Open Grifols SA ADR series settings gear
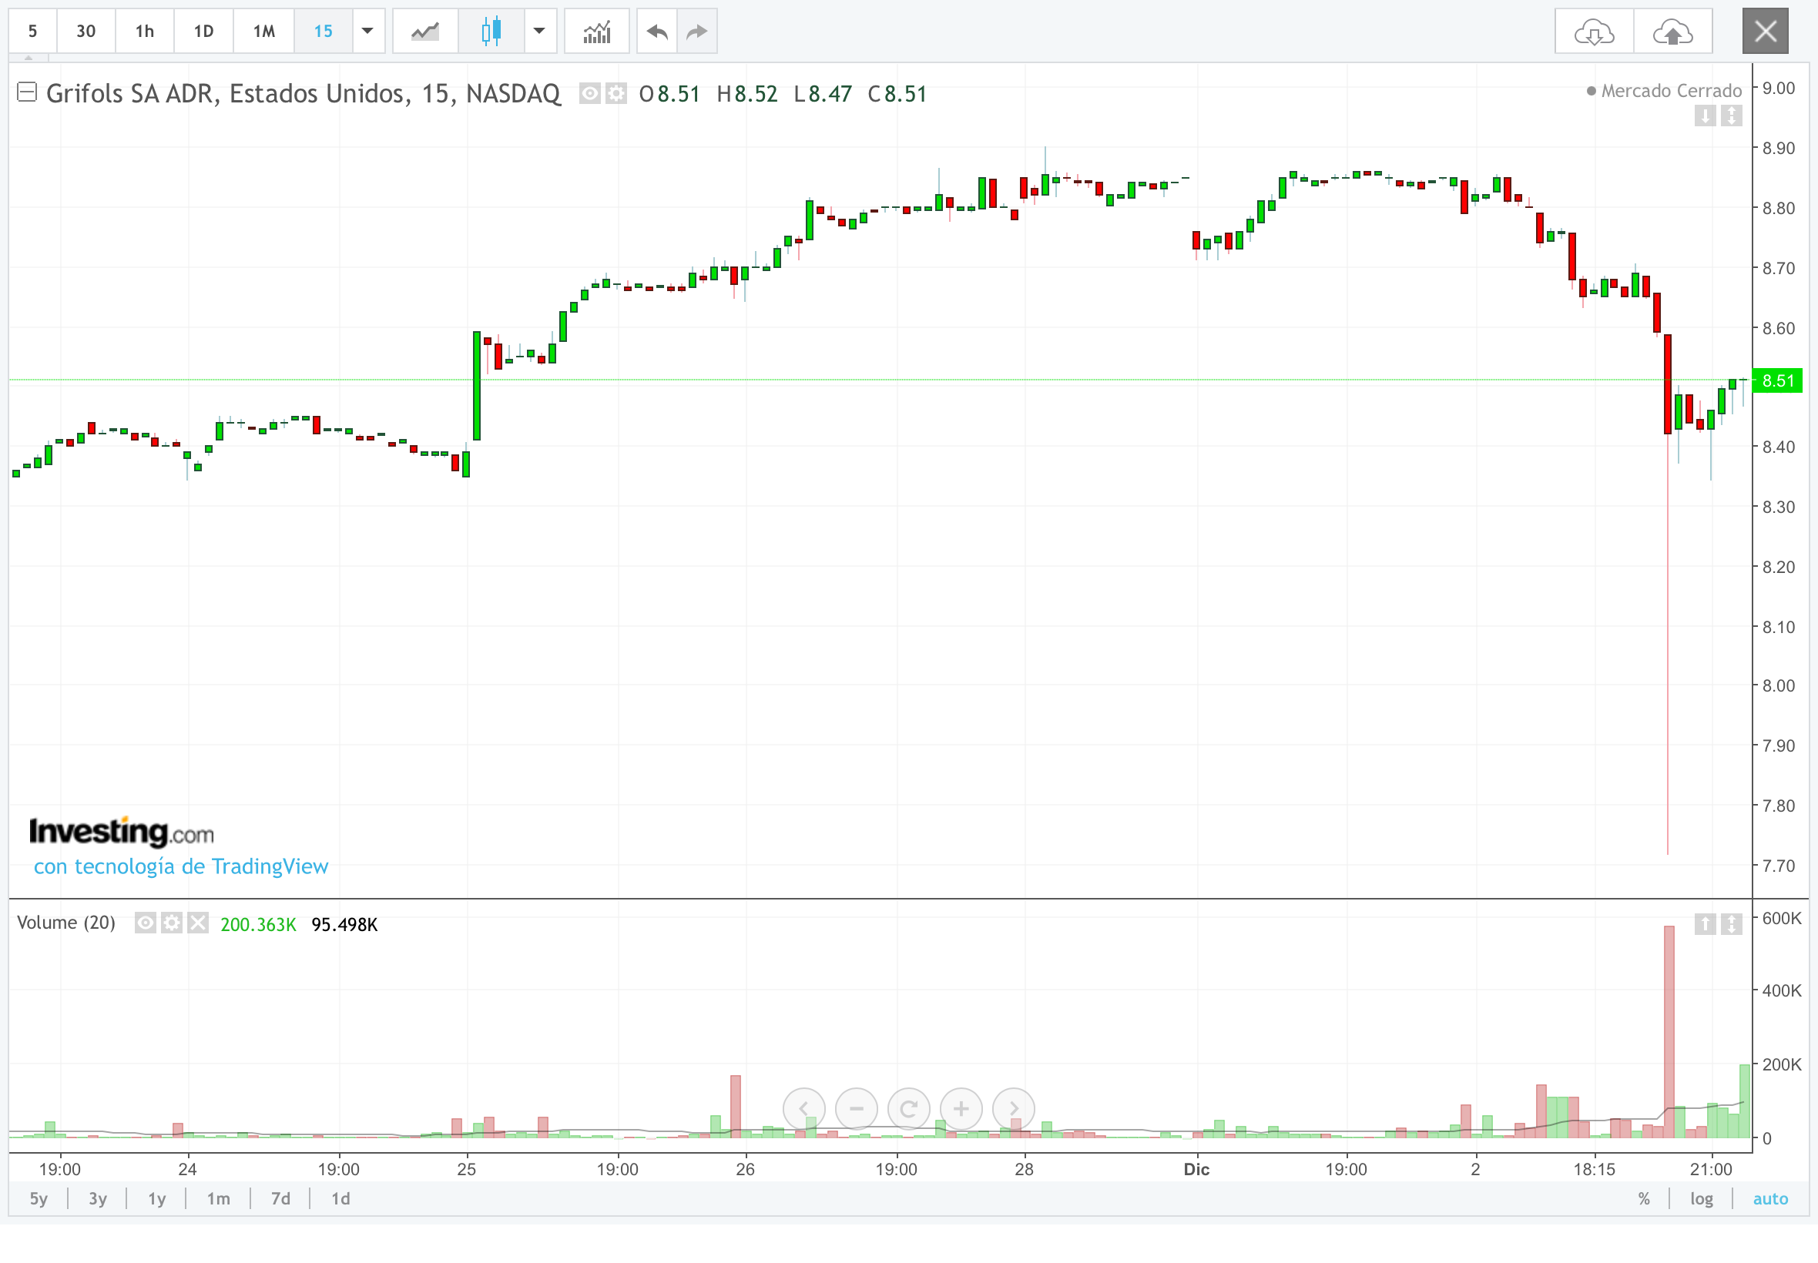This screenshot has height=1263, width=1818. 616,94
